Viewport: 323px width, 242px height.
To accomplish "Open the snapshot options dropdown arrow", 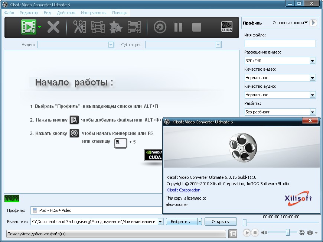I will click(316, 233).
